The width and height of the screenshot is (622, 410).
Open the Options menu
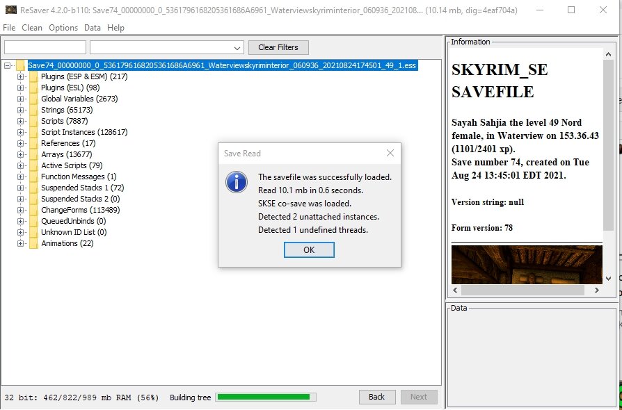[63, 28]
